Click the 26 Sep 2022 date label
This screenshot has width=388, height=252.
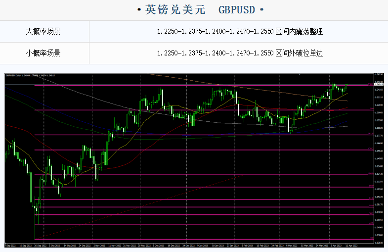click(41, 246)
